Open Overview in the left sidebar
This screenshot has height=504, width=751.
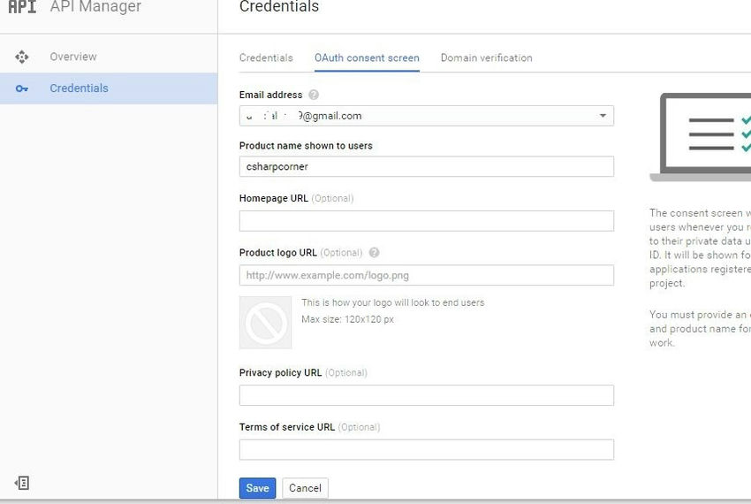click(73, 57)
